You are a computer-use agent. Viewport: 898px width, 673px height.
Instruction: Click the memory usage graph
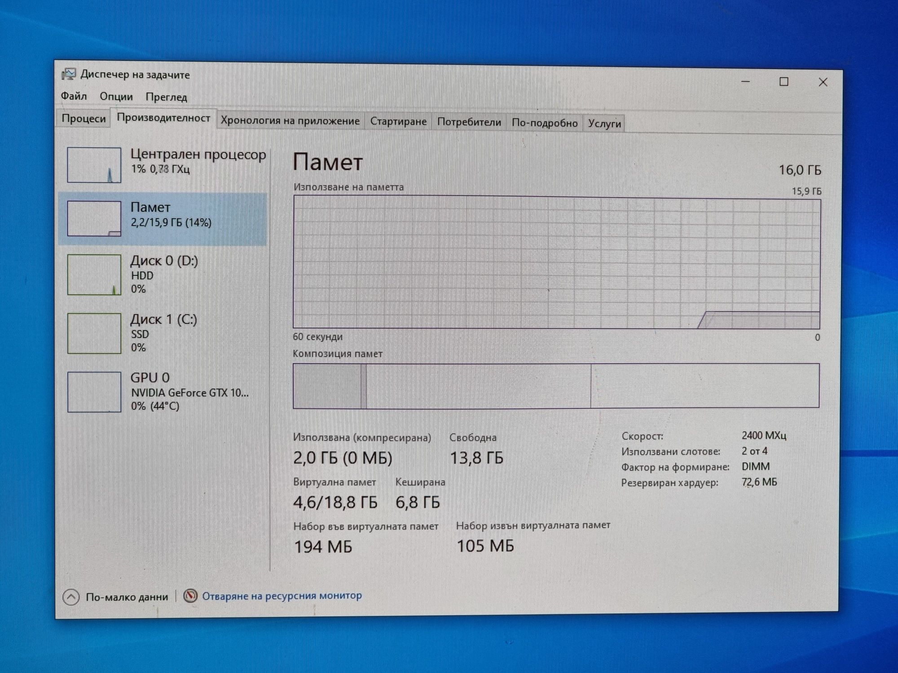[556, 262]
